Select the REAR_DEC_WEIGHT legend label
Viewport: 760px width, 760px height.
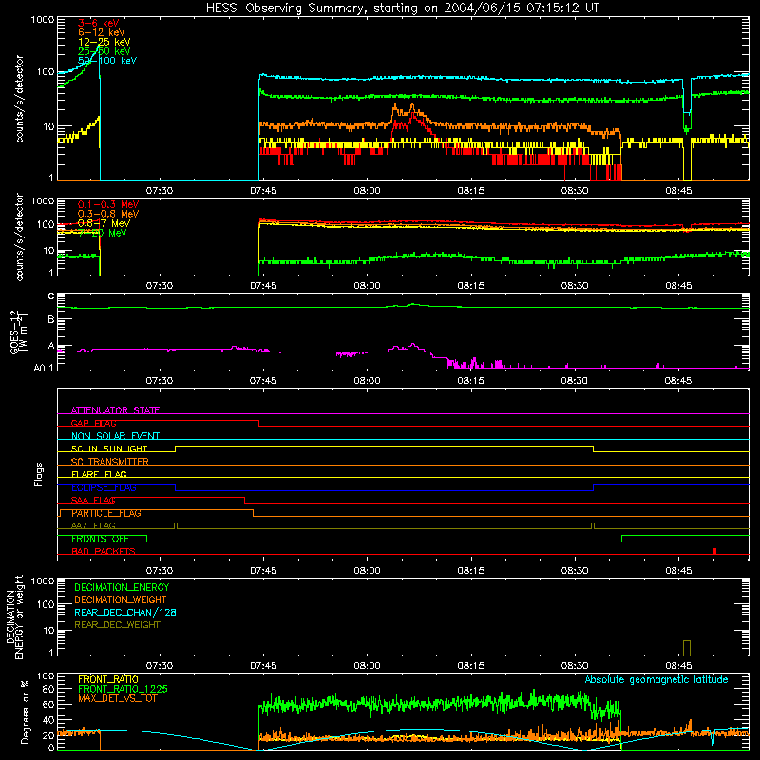point(117,625)
